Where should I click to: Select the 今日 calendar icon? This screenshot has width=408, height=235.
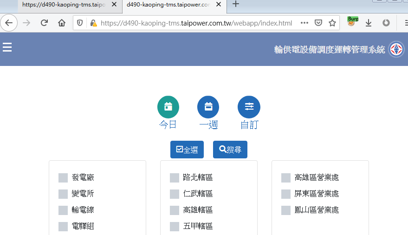coord(168,107)
